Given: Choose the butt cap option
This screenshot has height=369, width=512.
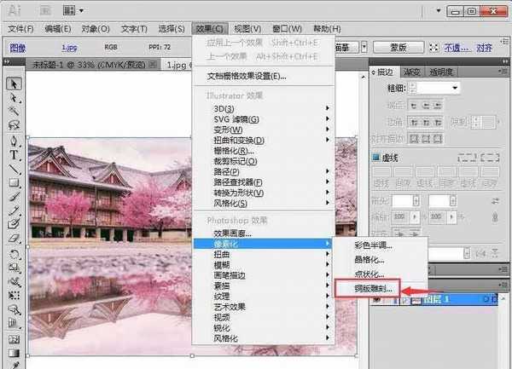Looking at the screenshot, I should (414, 106).
